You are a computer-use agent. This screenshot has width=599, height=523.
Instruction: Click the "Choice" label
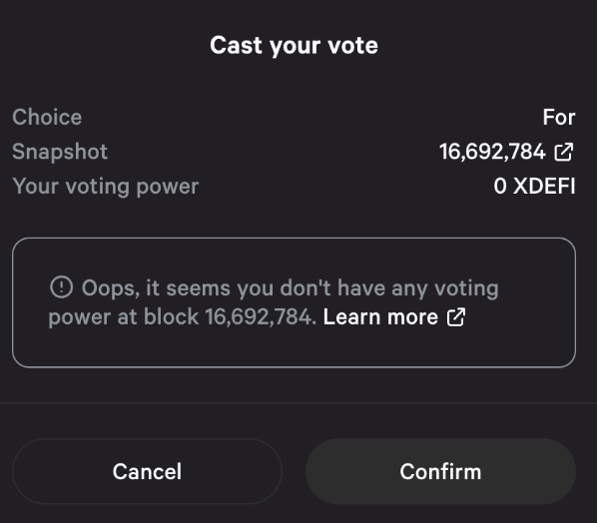point(47,117)
